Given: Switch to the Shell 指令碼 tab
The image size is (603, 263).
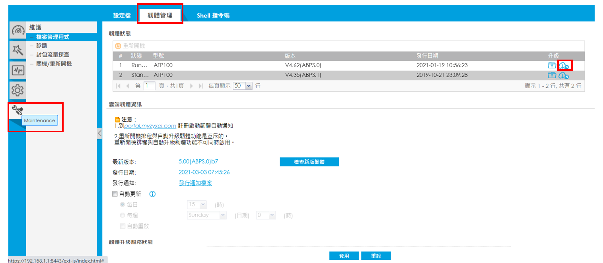Looking at the screenshot, I should tap(213, 15).
